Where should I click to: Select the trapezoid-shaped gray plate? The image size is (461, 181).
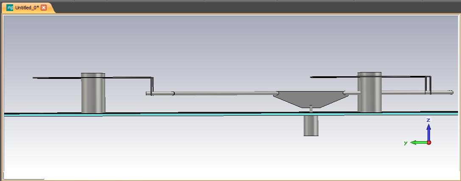(x=311, y=99)
